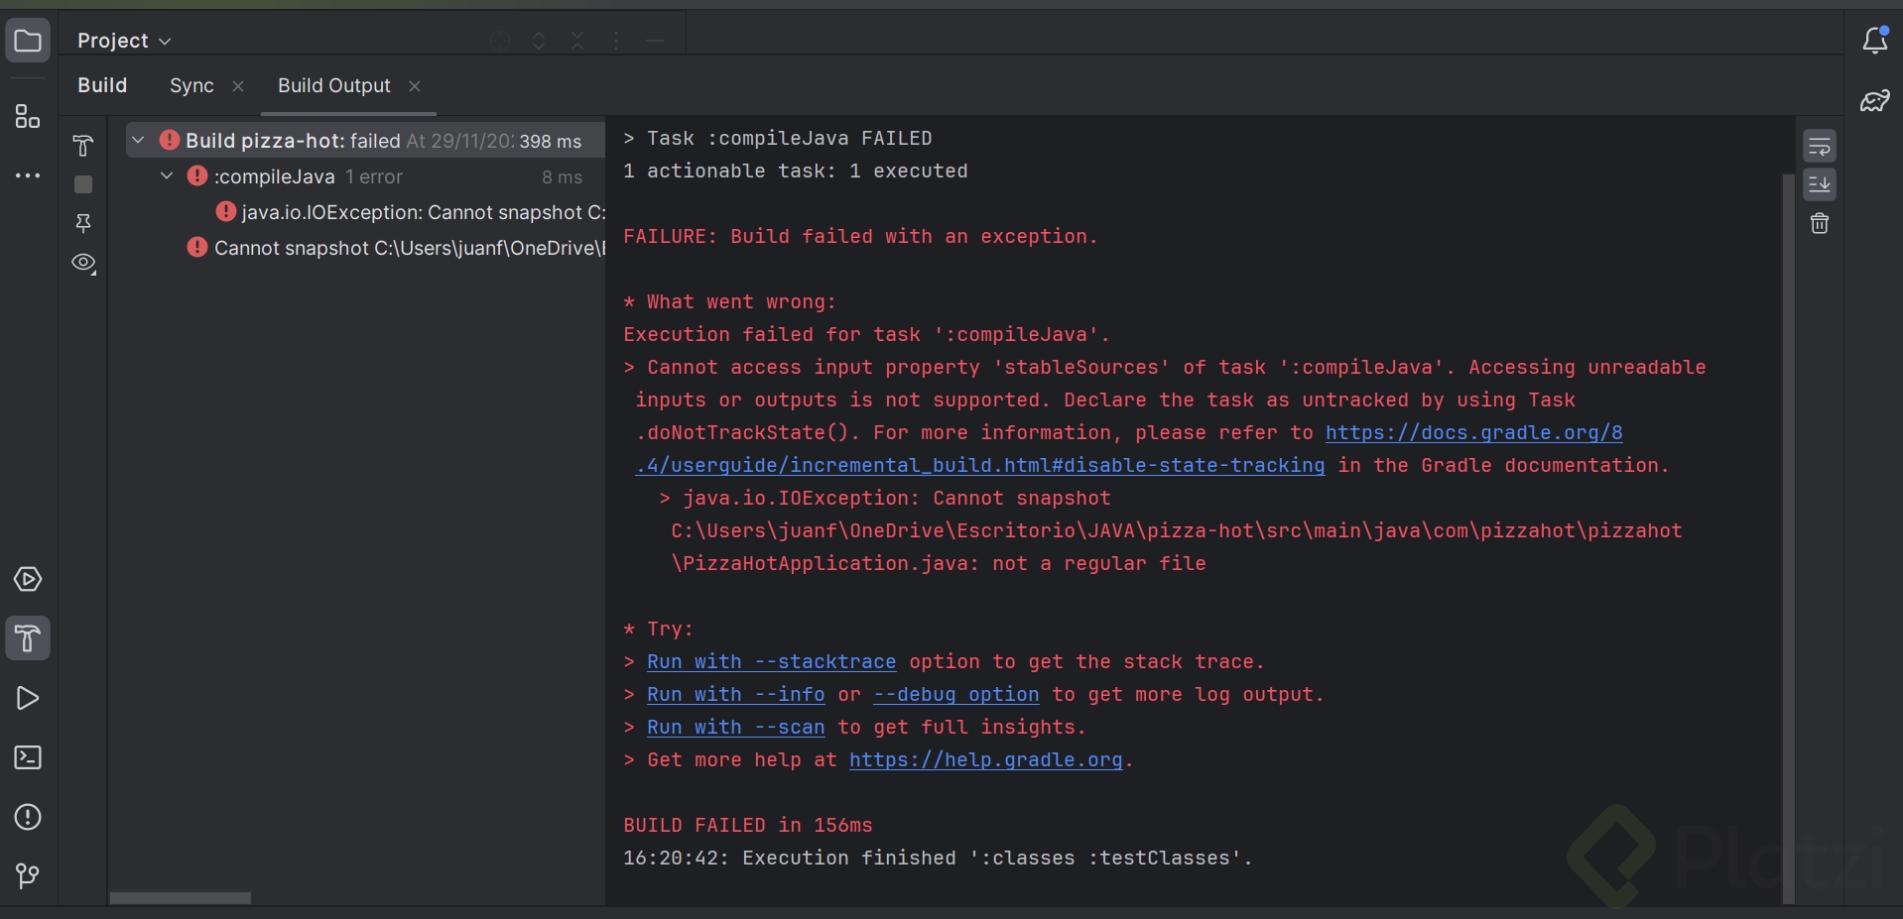1903x919 pixels.
Task: Collapse the Build pizza-hot failed node
Action: point(139,141)
